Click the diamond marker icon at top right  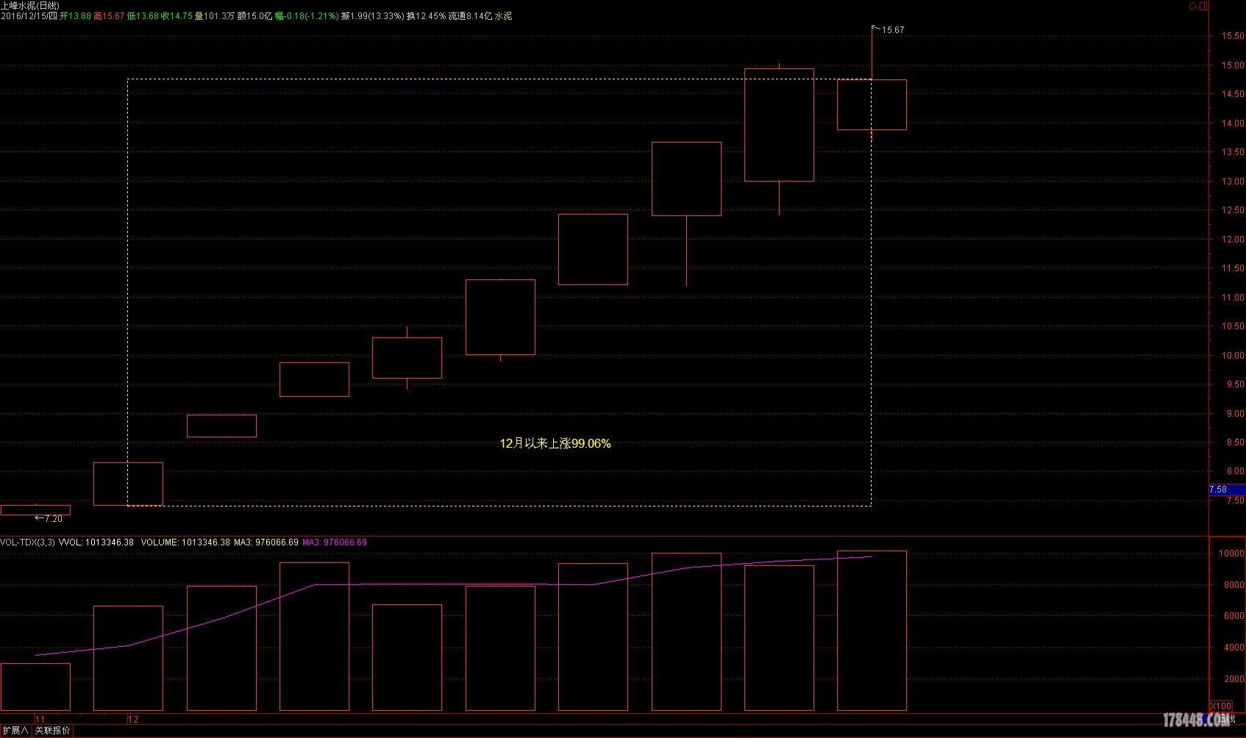point(1192,6)
